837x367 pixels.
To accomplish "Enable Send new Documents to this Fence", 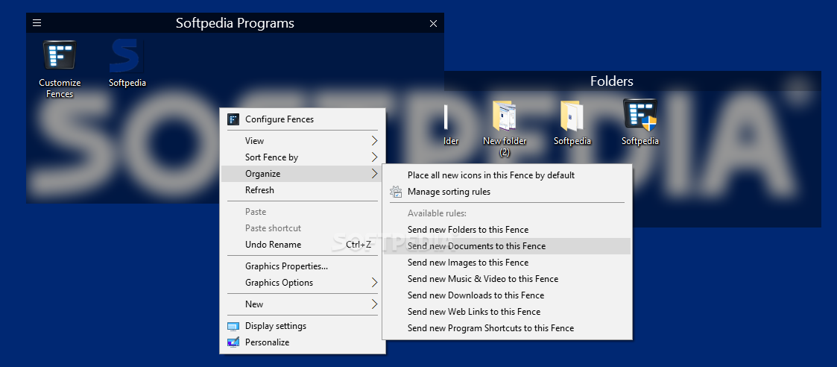I will (507, 246).
